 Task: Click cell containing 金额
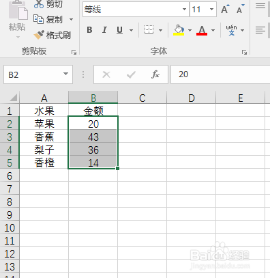[x=93, y=111]
